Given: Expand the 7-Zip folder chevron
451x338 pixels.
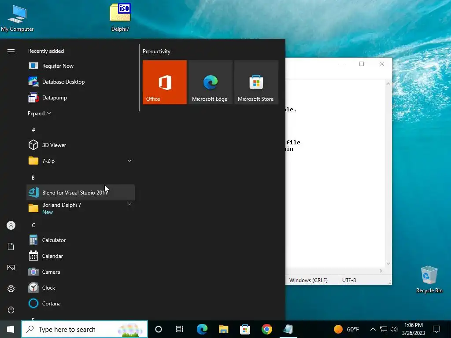Looking at the screenshot, I should tap(129, 161).
